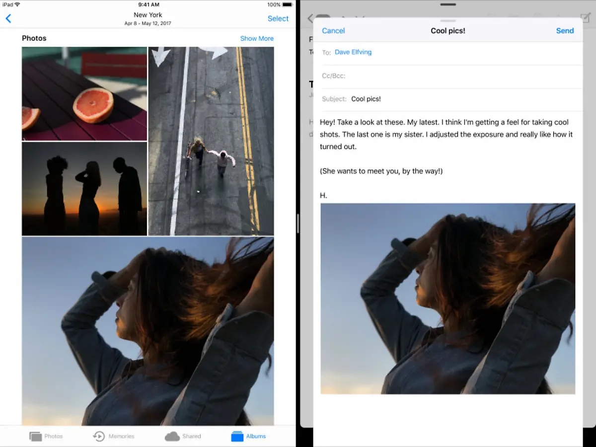Tap the attached photo inside the email body
Image resolution: width=596 pixels, height=447 pixels.
447,298
